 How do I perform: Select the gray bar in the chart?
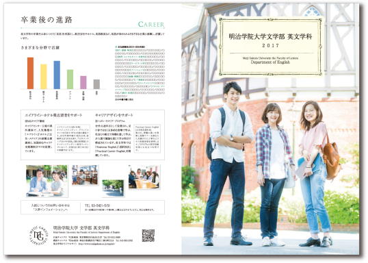coord(96,84)
